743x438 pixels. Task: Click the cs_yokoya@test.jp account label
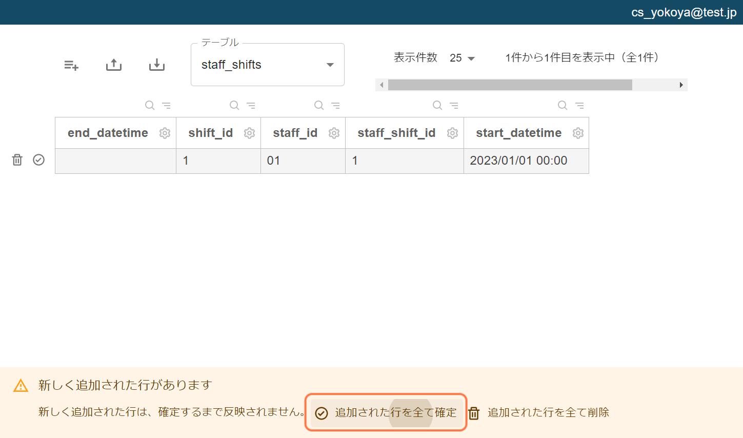[x=684, y=12]
